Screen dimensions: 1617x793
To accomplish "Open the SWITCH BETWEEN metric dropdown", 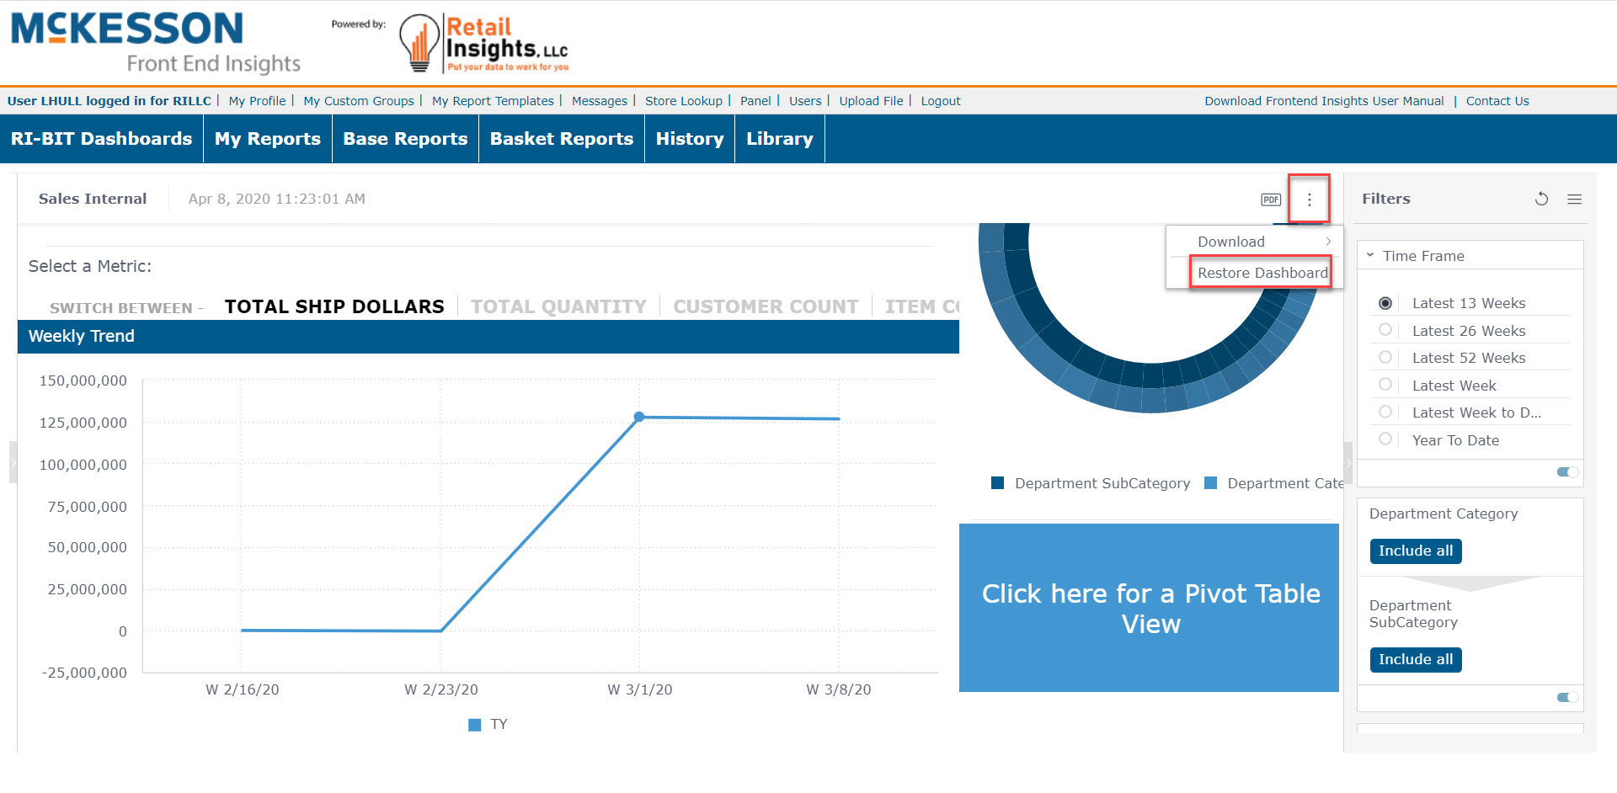I will 126,307.
